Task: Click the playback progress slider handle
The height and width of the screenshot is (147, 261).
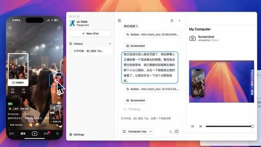Action: tap(252, 126)
